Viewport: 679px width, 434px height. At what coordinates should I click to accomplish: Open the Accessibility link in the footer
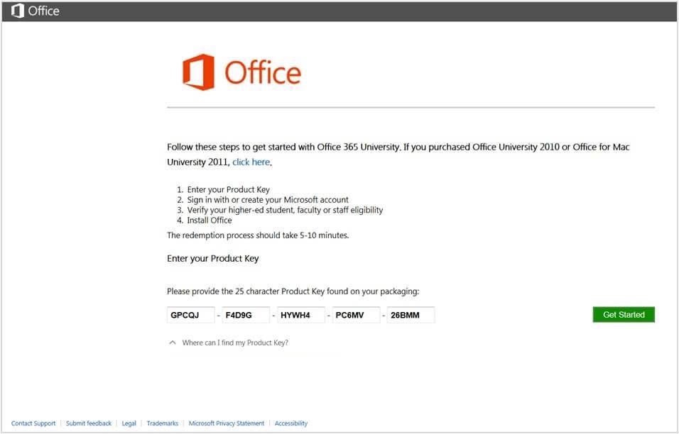pyautogui.click(x=290, y=423)
